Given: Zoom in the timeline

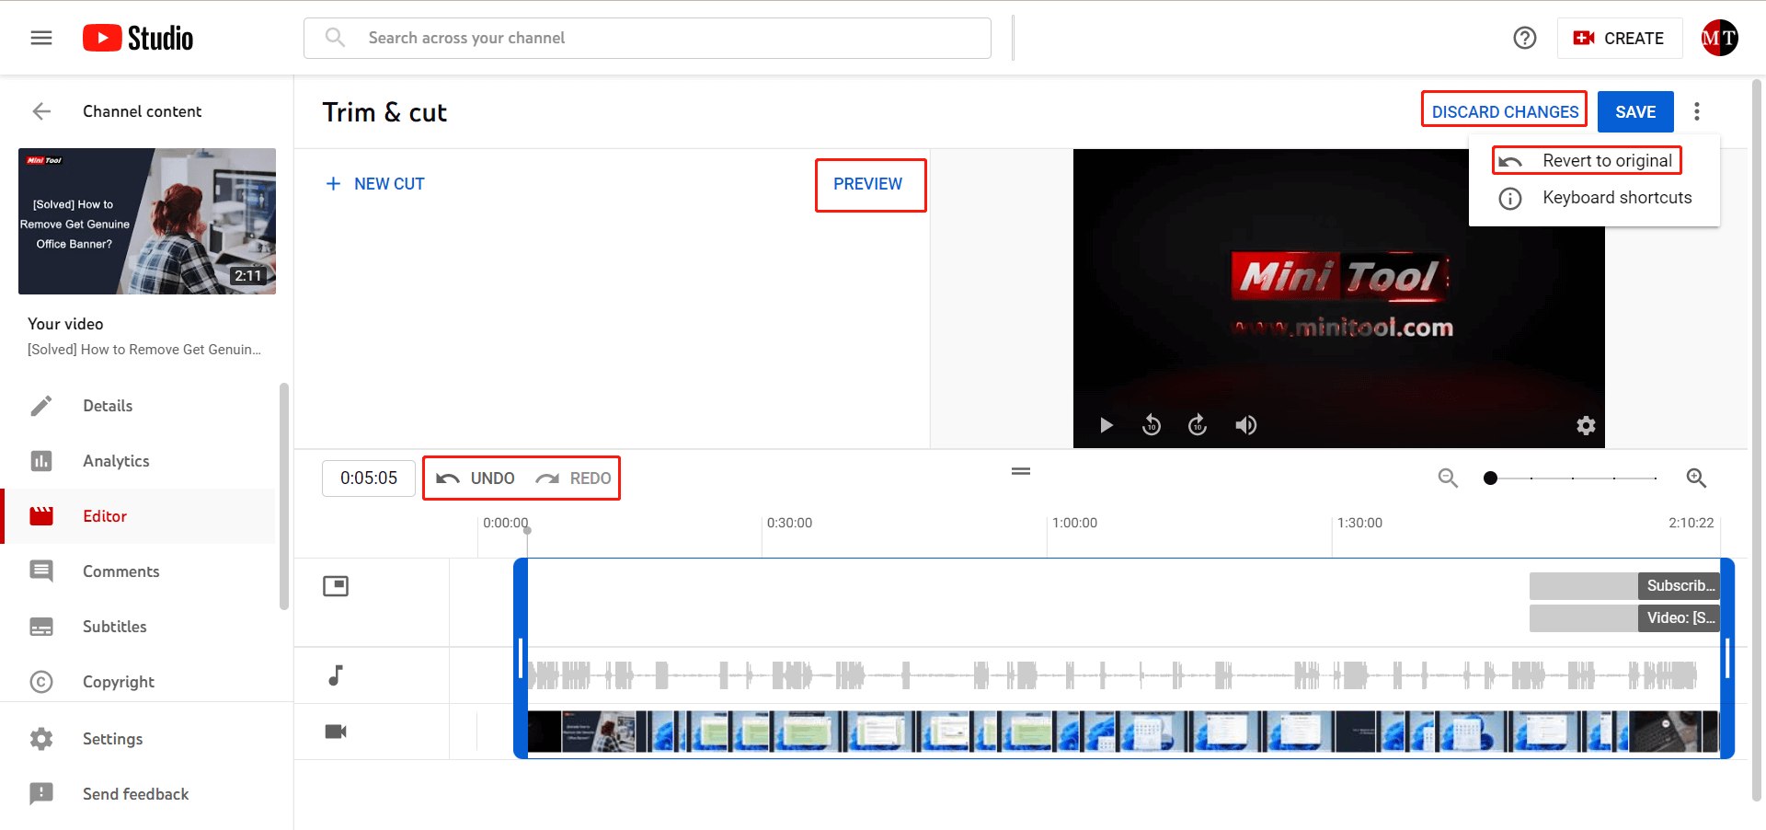Looking at the screenshot, I should coord(1696,478).
